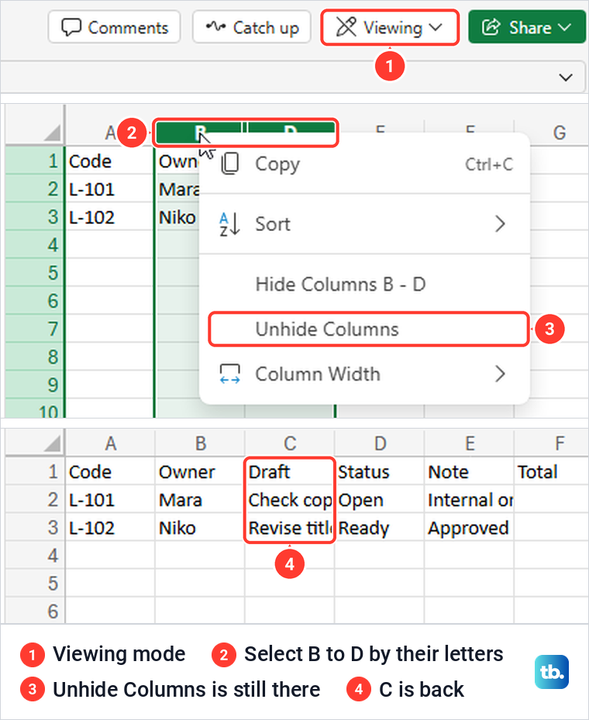Click the Sort submenu arrow
This screenshot has height=720, width=589.
pyautogui.click(x=501, y=224)
